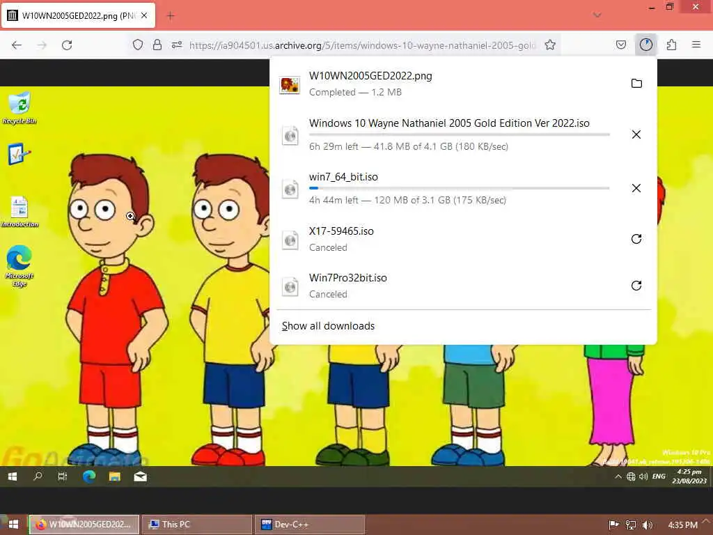The height and width of the screenshot is (535, 713).
Task: Click the forward navigation arrow
Action: pyautogui.click(x=42, y=45)
